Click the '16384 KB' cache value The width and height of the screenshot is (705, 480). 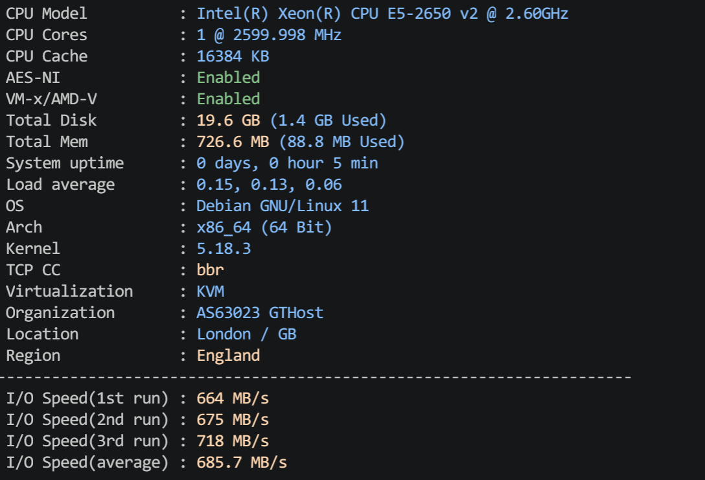pyautogui.click(x=233, y=56)
